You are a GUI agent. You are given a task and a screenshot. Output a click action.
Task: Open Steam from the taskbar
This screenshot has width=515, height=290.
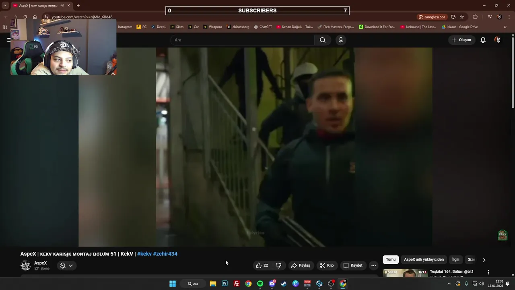(x=284, y=284)
